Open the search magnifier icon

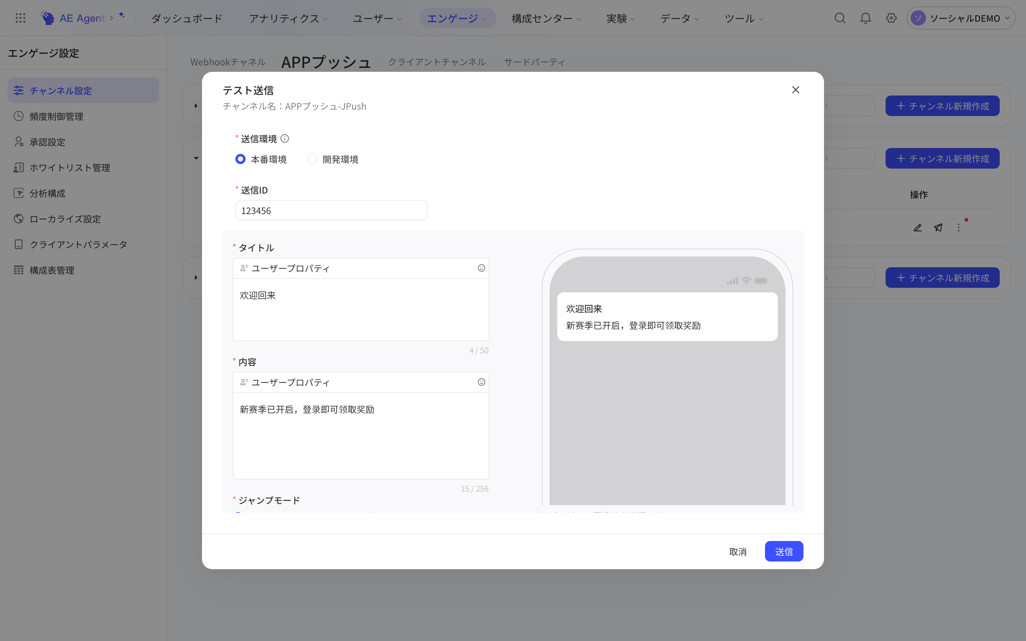tap(839, 18)
